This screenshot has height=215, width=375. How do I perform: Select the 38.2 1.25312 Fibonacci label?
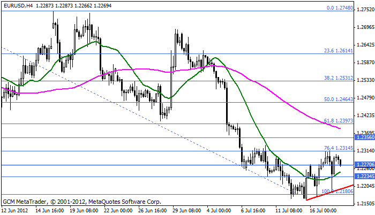point(339,78)
